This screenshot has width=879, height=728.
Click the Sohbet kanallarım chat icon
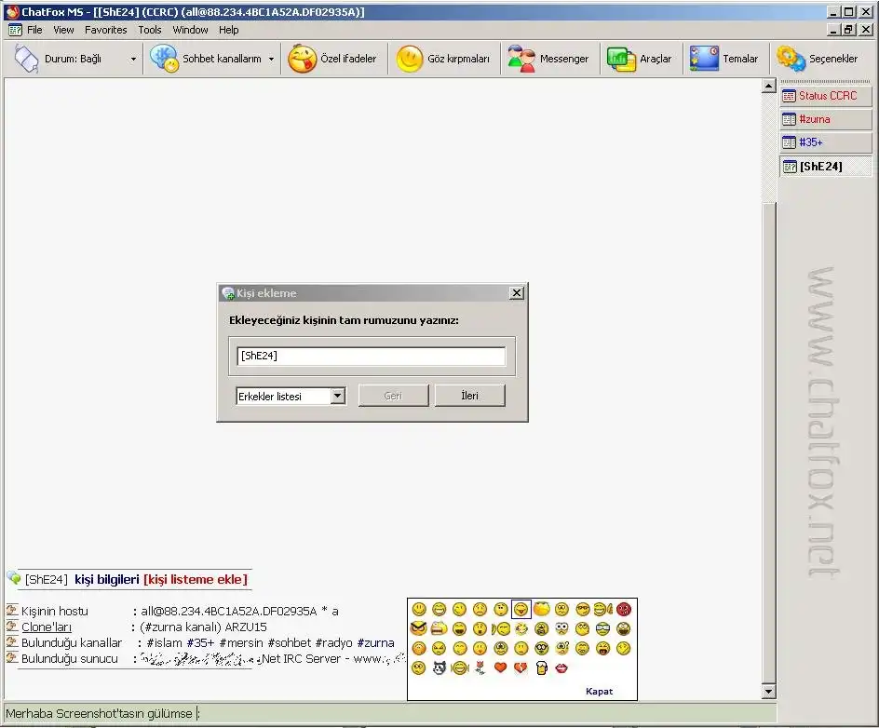tap(164, 59)
